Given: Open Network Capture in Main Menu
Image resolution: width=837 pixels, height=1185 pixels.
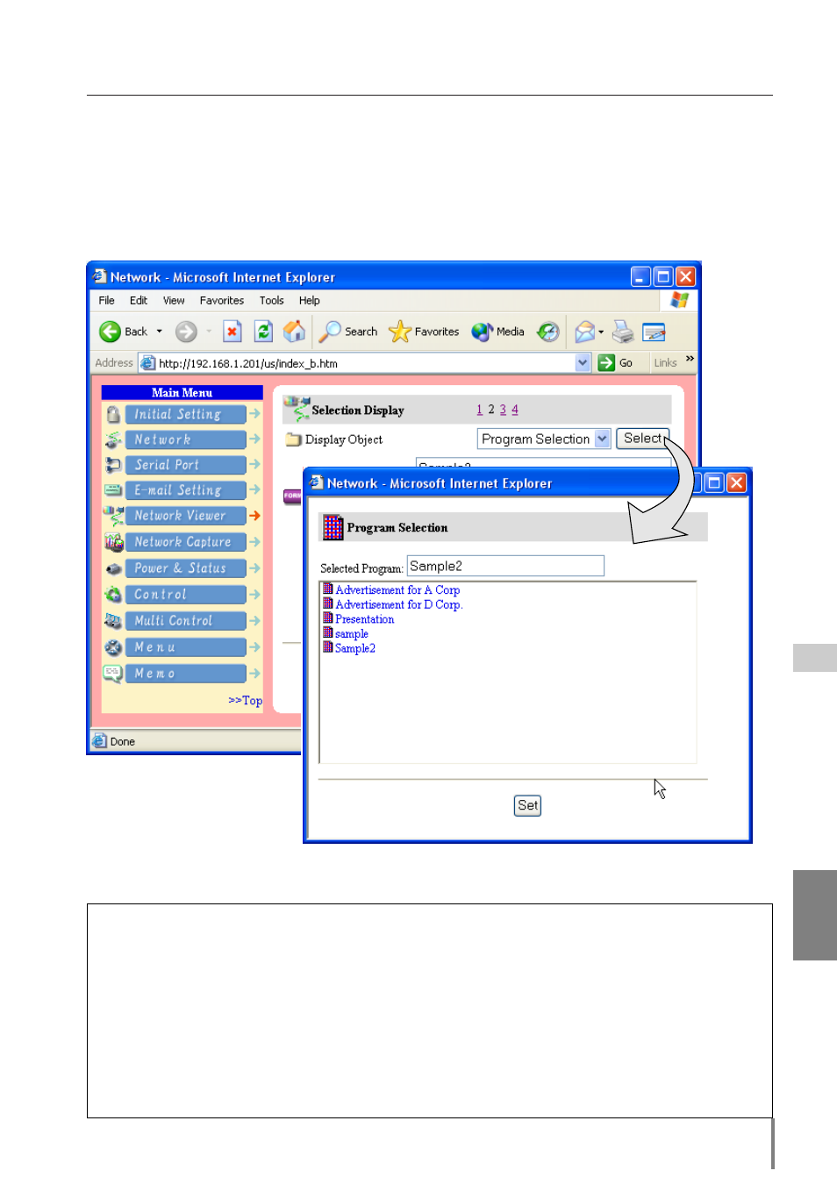Looking at the screenshot, I should point(185,542).
